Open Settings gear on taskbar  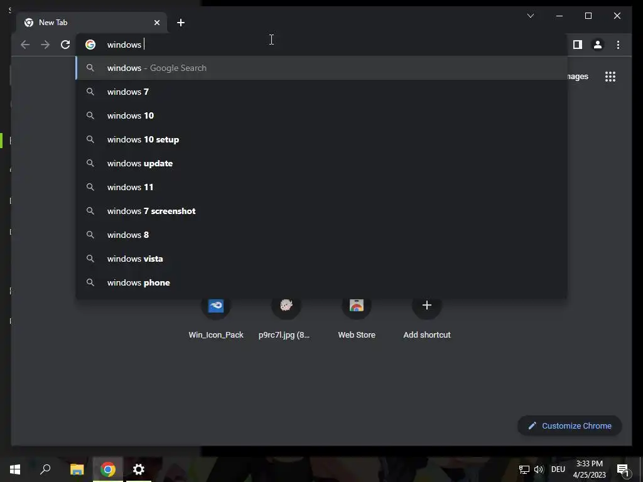click(x=139, y=469)
